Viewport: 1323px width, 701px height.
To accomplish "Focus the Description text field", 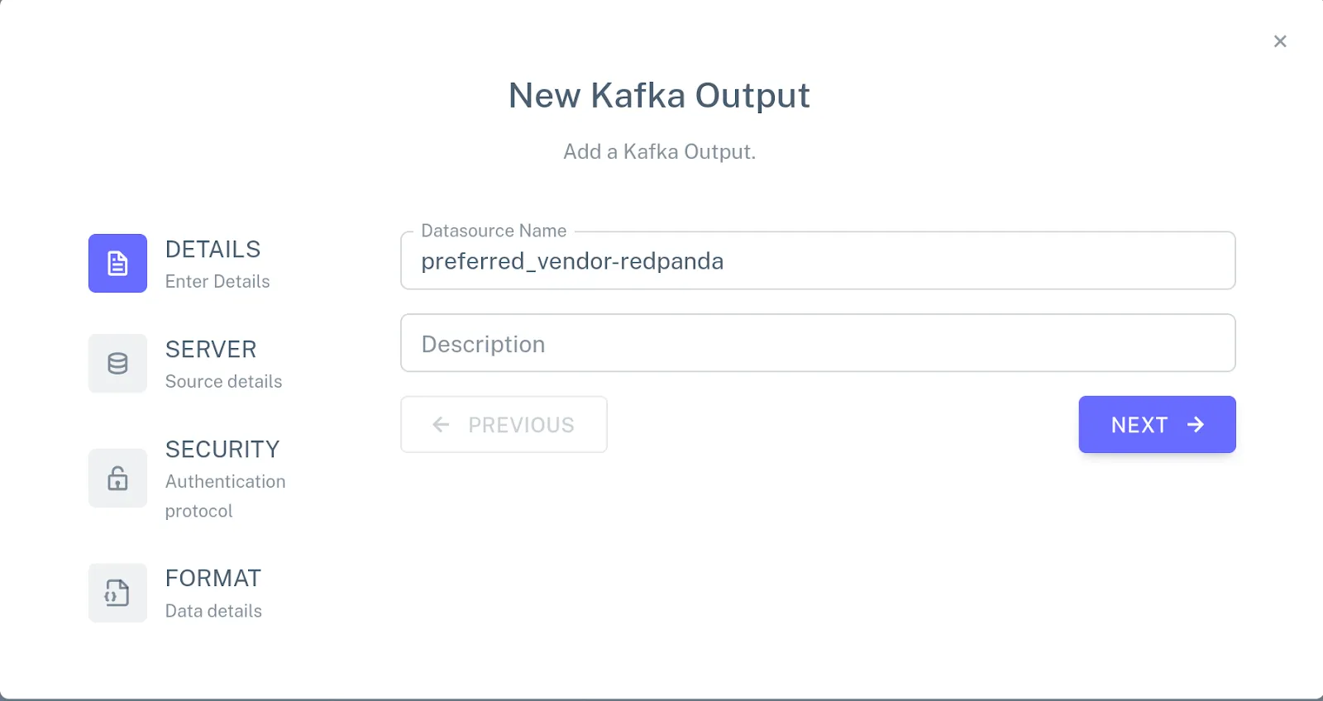I will coord(817,343).
